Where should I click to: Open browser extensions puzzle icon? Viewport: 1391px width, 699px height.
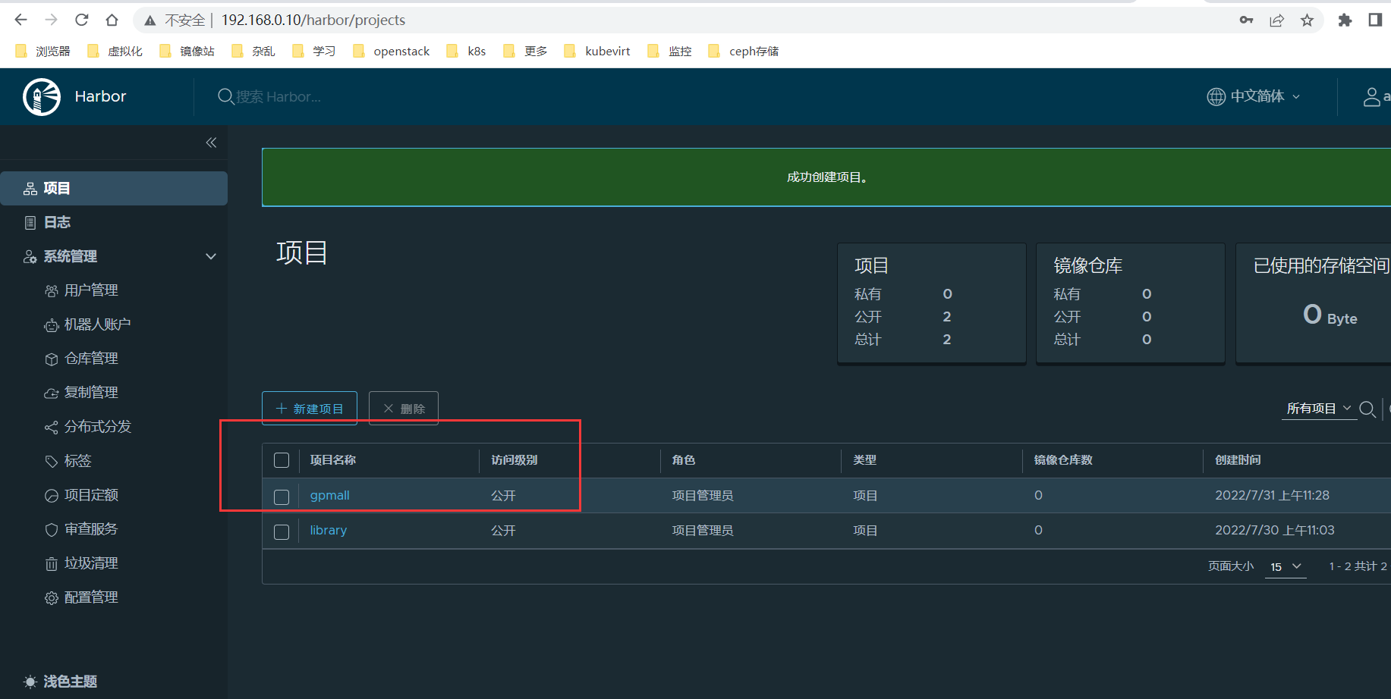pyautogui.click(x=1345, y=20)
